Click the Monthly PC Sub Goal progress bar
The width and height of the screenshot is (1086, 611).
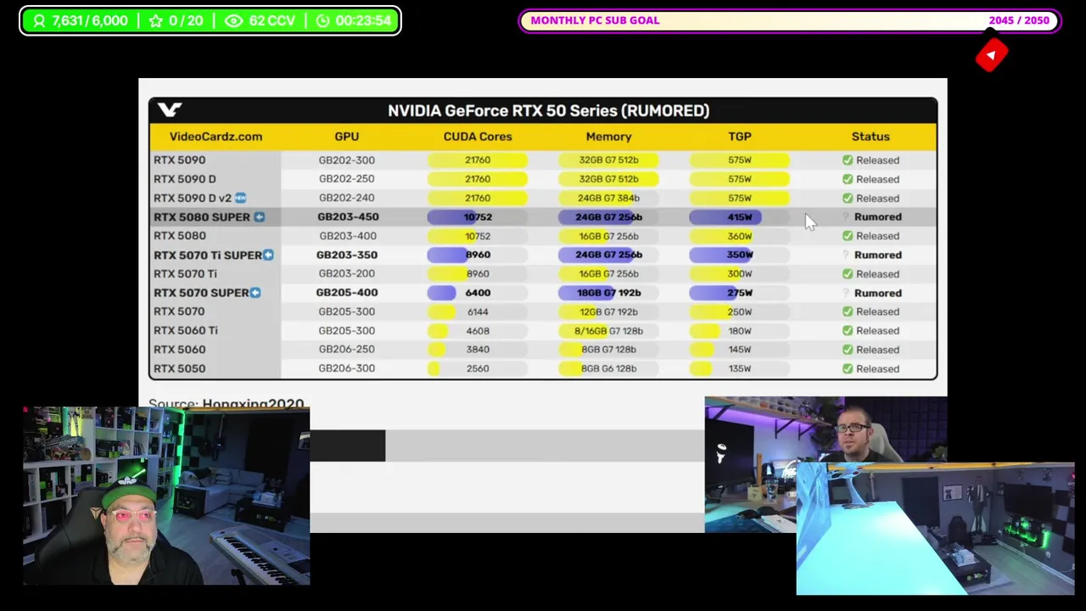point(789,20)
